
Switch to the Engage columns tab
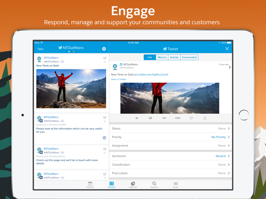[111, 185]
